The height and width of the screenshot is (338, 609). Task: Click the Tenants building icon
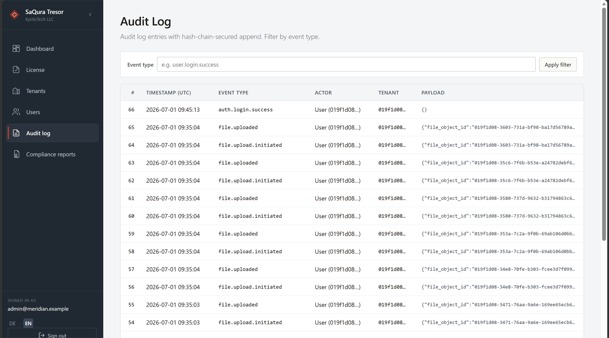tap(16, 91)
